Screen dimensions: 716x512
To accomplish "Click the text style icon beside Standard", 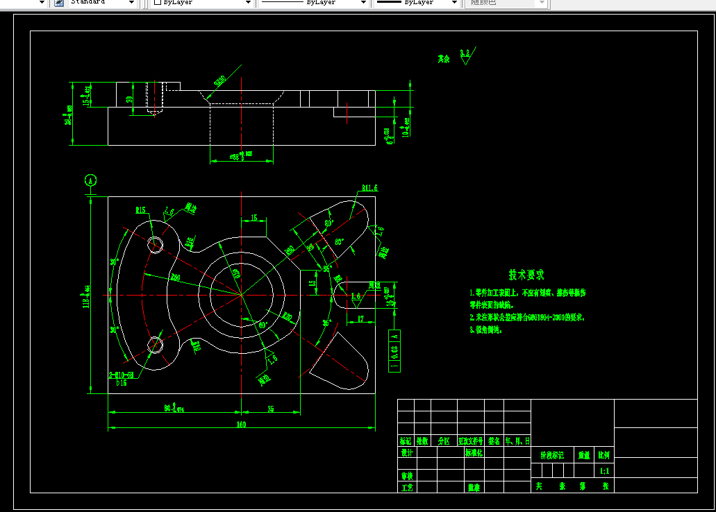I will 59,2.
